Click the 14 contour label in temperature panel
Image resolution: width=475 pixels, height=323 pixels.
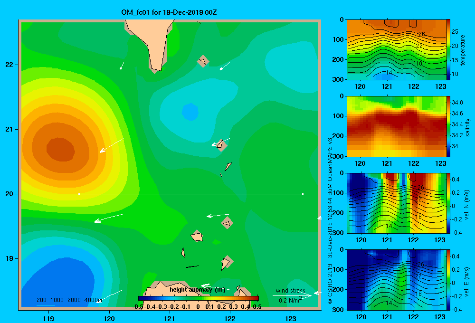point(389,73)
